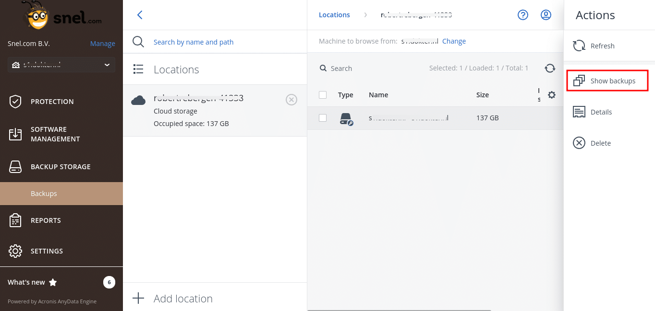Remove the cloud storage location with its X
655x311 pixels.
291,100
